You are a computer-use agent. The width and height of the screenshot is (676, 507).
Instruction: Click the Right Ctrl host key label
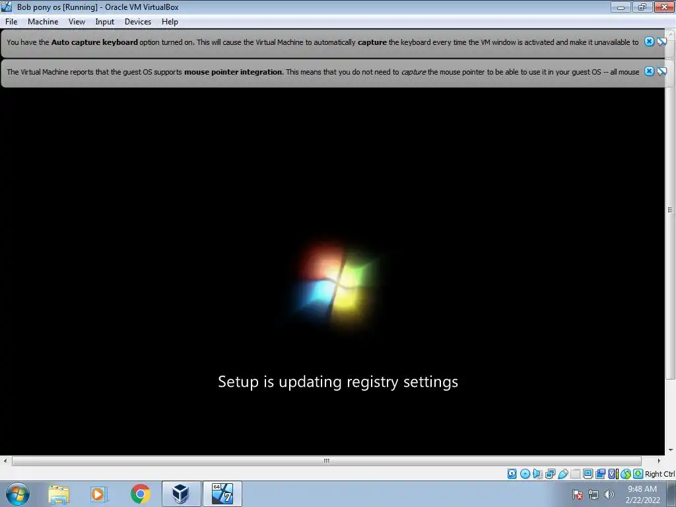click(x=660, y=474)
